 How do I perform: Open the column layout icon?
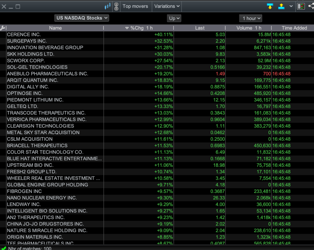(x=301, y=6)
